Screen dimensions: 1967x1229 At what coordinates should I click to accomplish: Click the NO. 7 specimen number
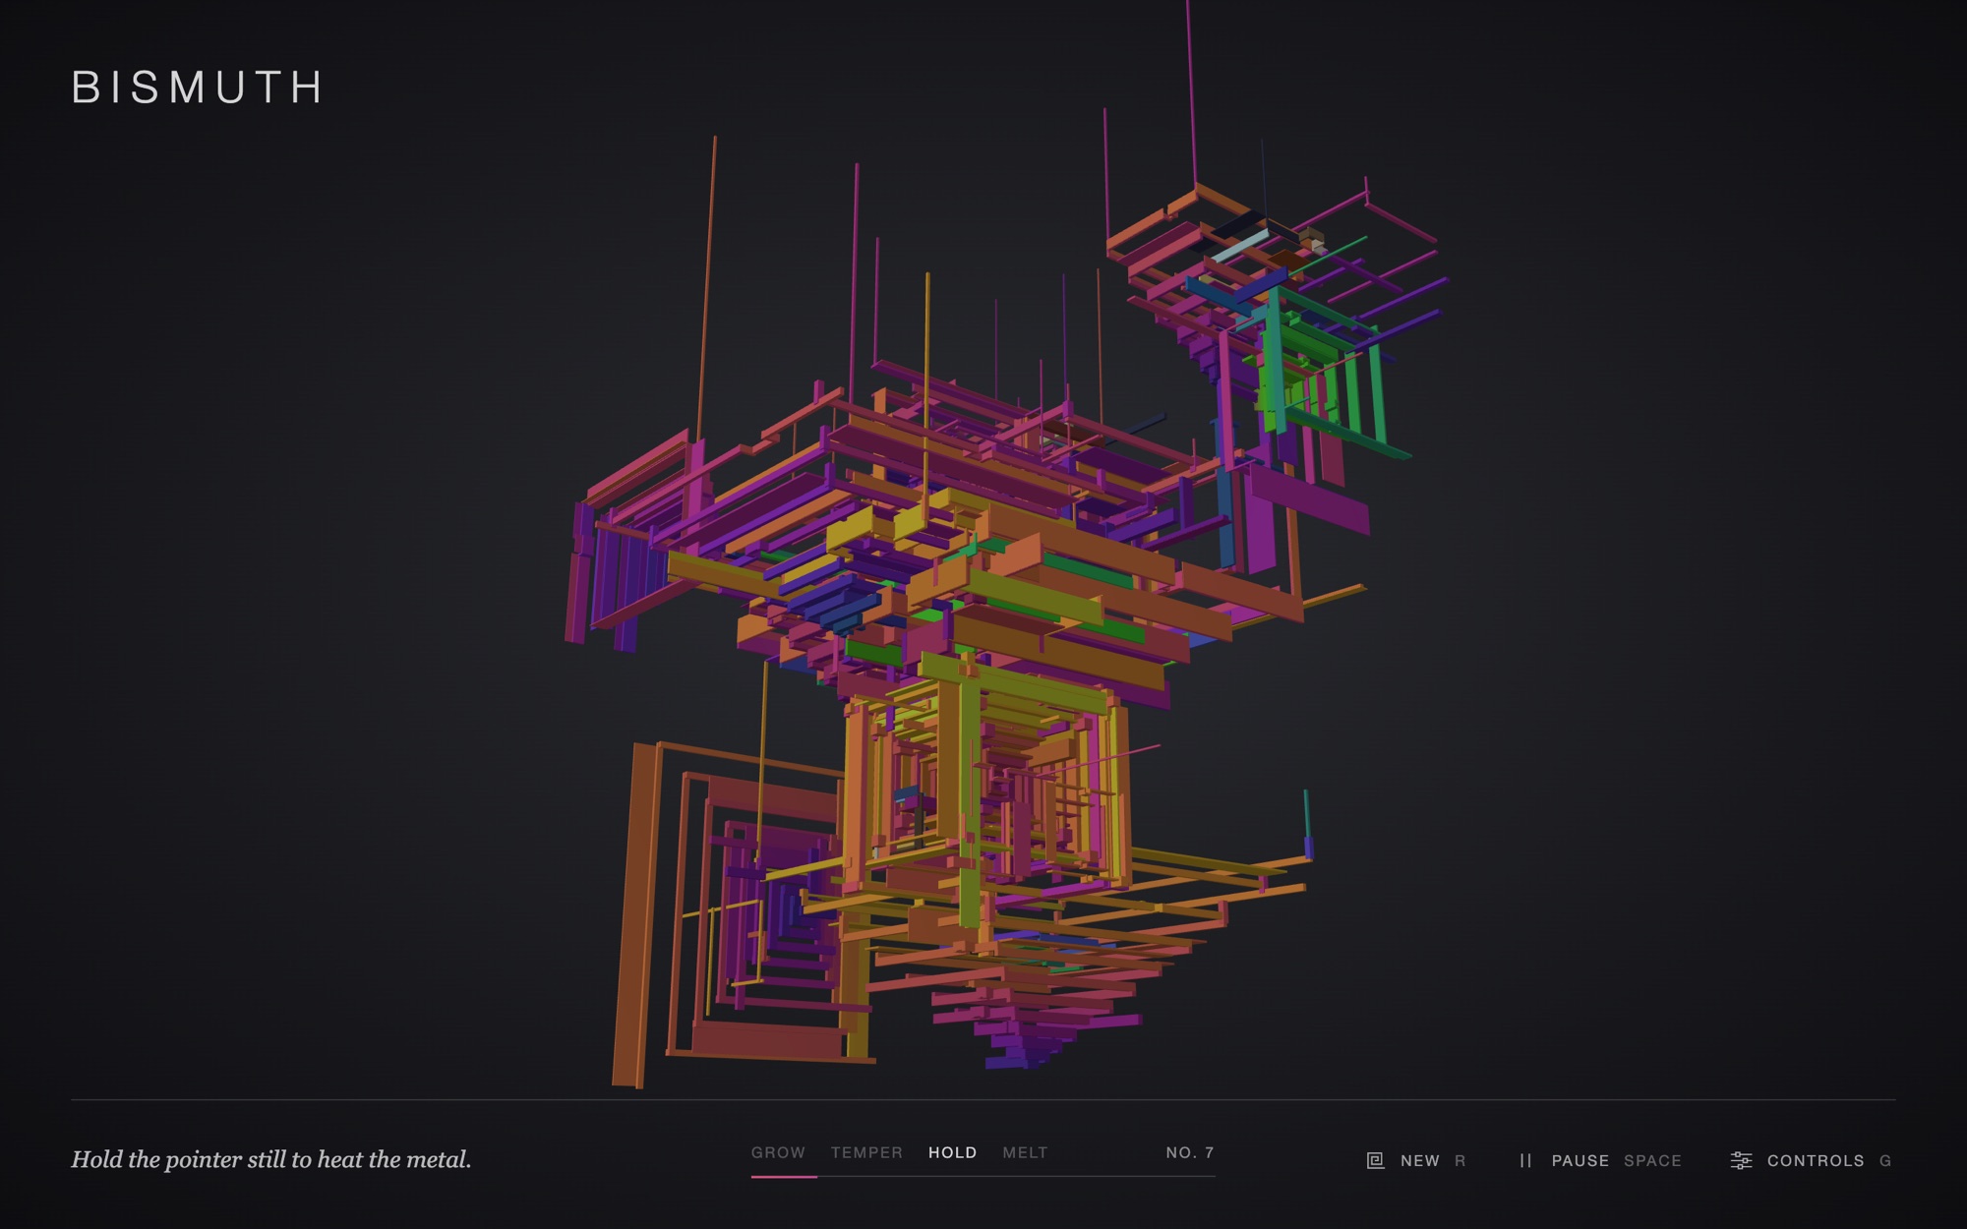point(1190,1152)
